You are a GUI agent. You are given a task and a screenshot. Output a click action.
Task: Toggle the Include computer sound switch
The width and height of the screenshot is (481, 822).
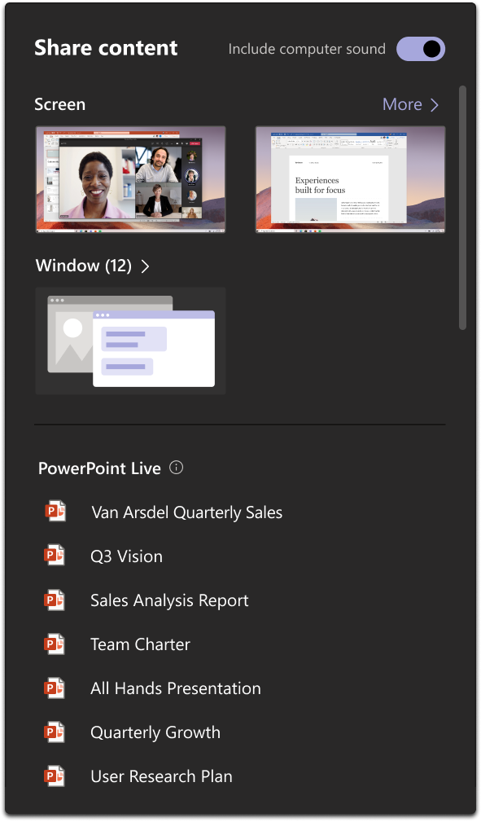pos(421,49)
